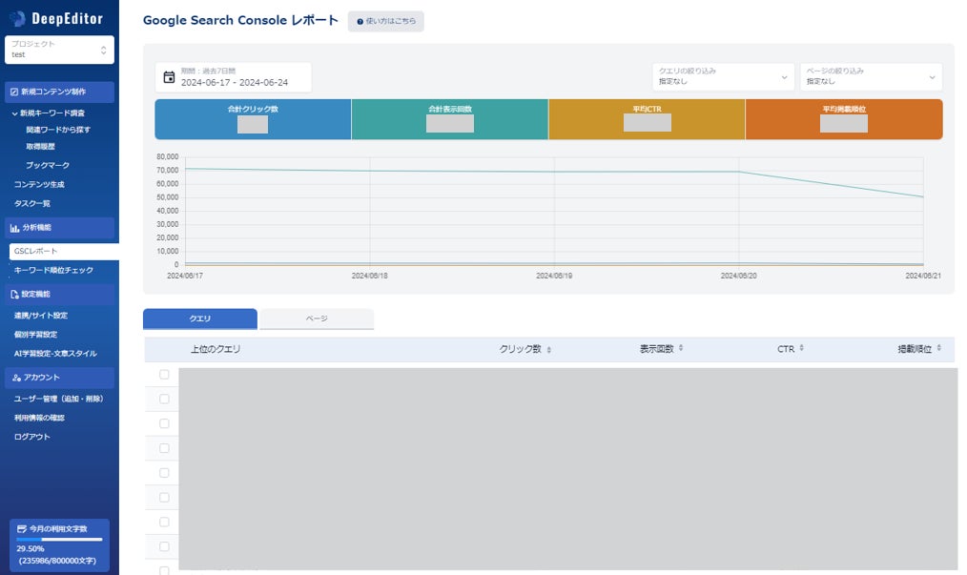The height and width of the screenshot is (575, 967).
Task: Toggle the yellow 平均CTR metric card
Action: [647, 120]
